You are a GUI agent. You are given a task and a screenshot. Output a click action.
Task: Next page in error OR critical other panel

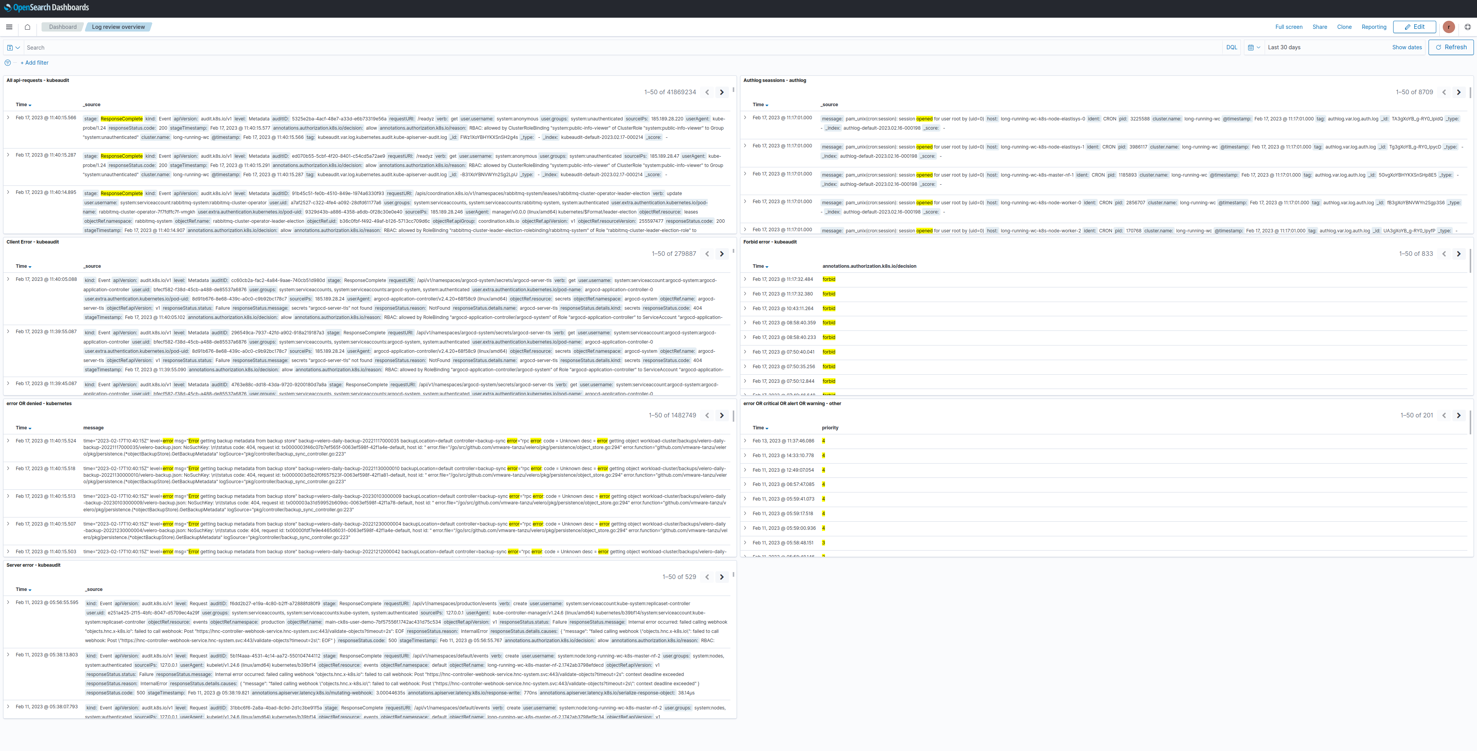(1459, 416)
